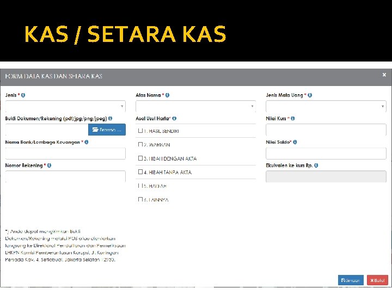Click into the Nilai Saldo field
The height and width of the screenshot is (294, 392).
pos(326,154)
